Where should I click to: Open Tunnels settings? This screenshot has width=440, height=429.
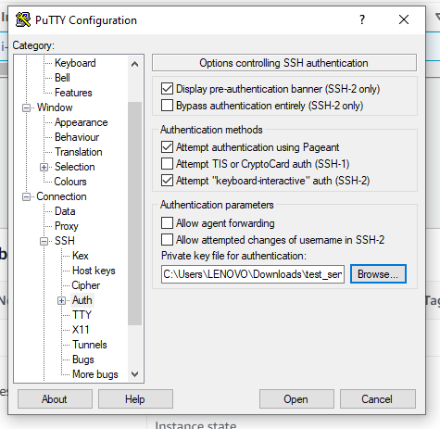tap(90, 345)
